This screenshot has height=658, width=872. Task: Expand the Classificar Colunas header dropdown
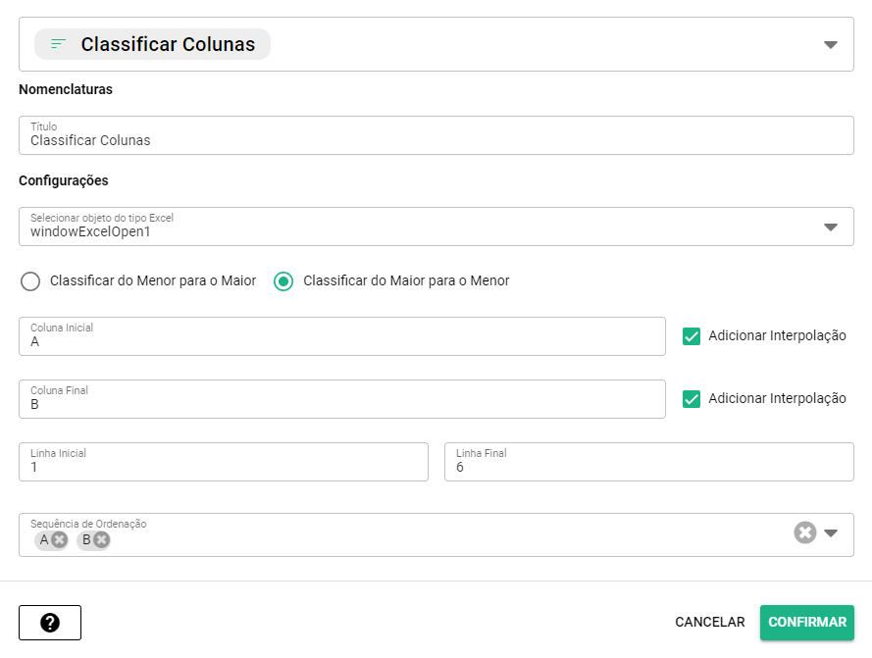pos(830,45)
